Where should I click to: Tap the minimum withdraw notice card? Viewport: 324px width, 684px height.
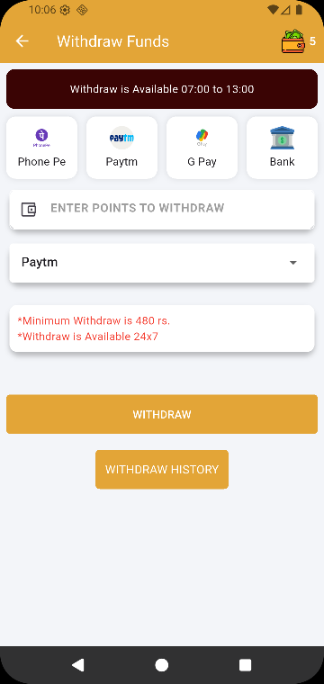pos(162,328)
